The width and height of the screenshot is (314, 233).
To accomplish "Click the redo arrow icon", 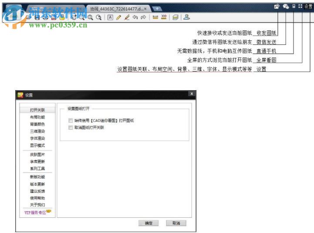I will (x=143, y=17).
